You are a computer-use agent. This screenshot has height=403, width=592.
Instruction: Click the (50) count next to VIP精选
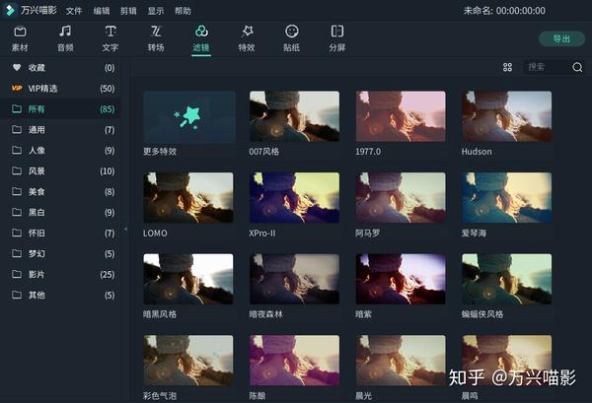click(x=108, y=89)
